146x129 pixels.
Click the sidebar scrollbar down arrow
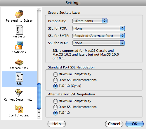[39, 116]
